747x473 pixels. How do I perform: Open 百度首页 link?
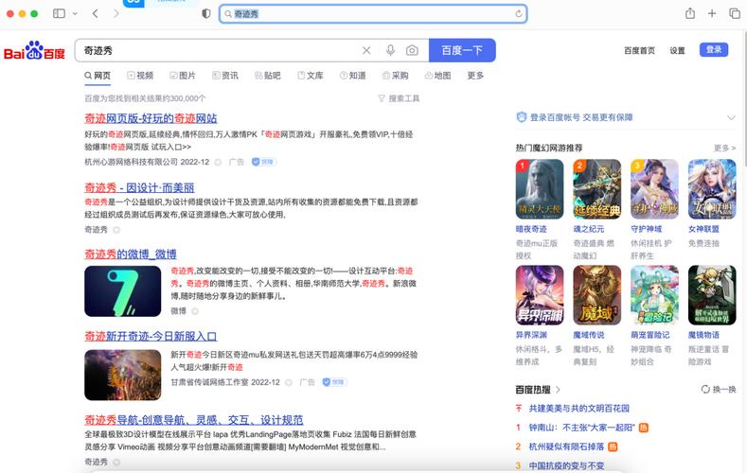(639, 50)
